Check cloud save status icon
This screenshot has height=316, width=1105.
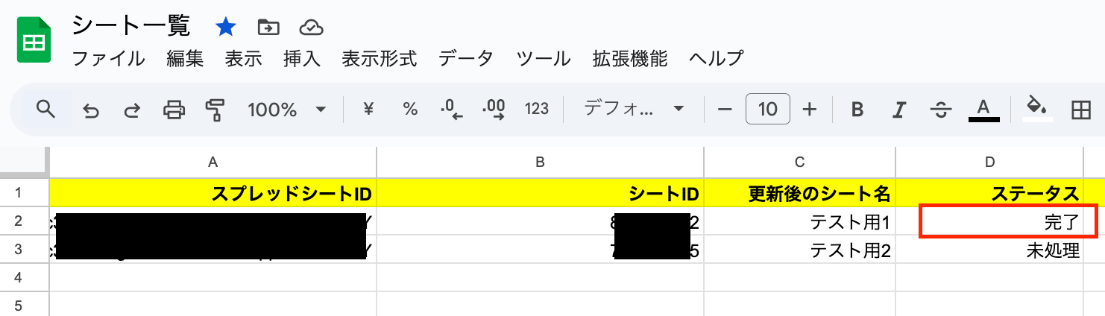point(311,28)
